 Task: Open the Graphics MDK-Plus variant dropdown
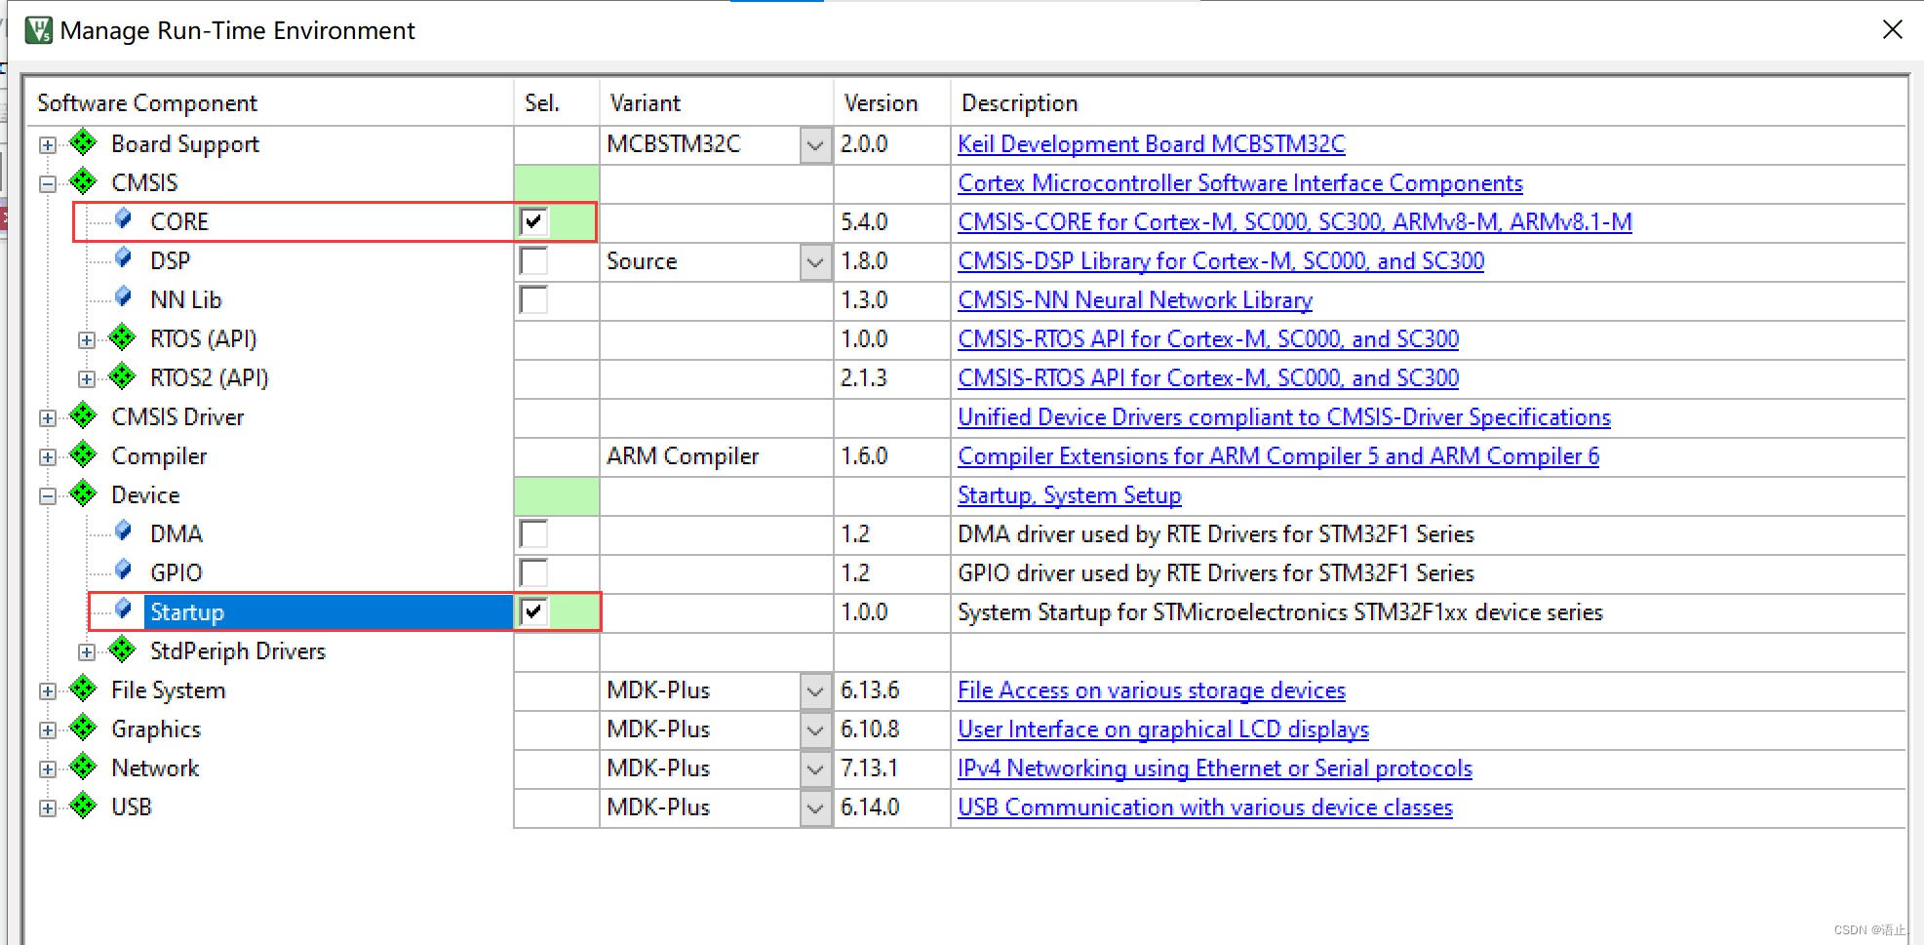(815, 730)
